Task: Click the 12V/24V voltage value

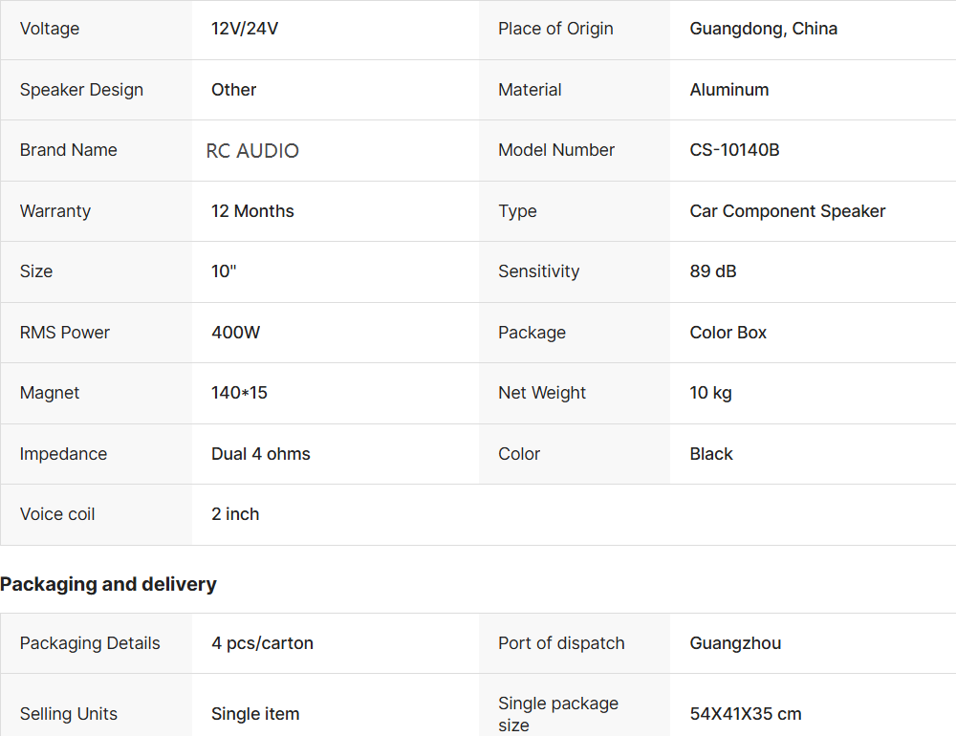Action: tap(245, 29)
